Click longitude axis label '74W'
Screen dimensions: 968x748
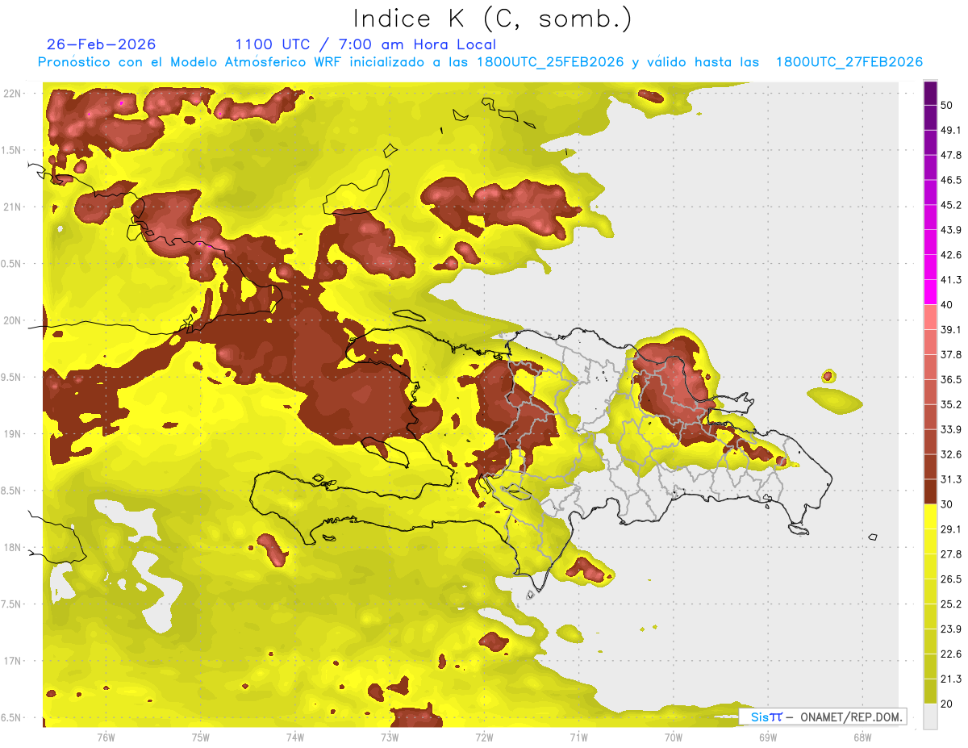tap(295, 738)
